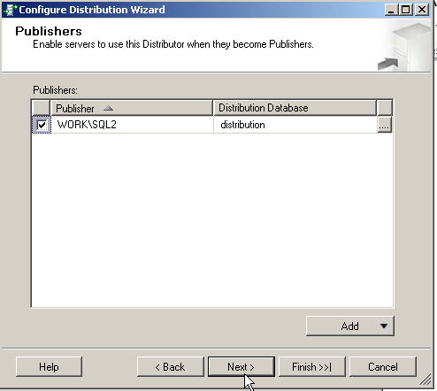Open the Add dropdown arrow
437x391 pixels.
coord(384,326)
